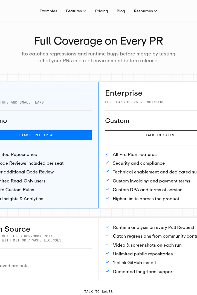197x295 pixels.
Task: Click the Custom price label
Action: 117,121
